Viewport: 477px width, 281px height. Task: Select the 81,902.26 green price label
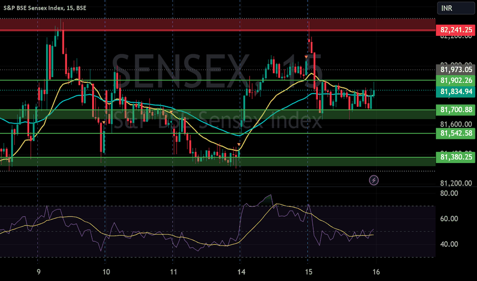456,80
